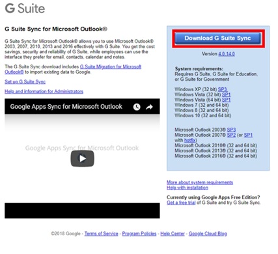Click the G Suite logo
Screen dimensions: 278x254
pyautogui.click(x=25, y=8)
